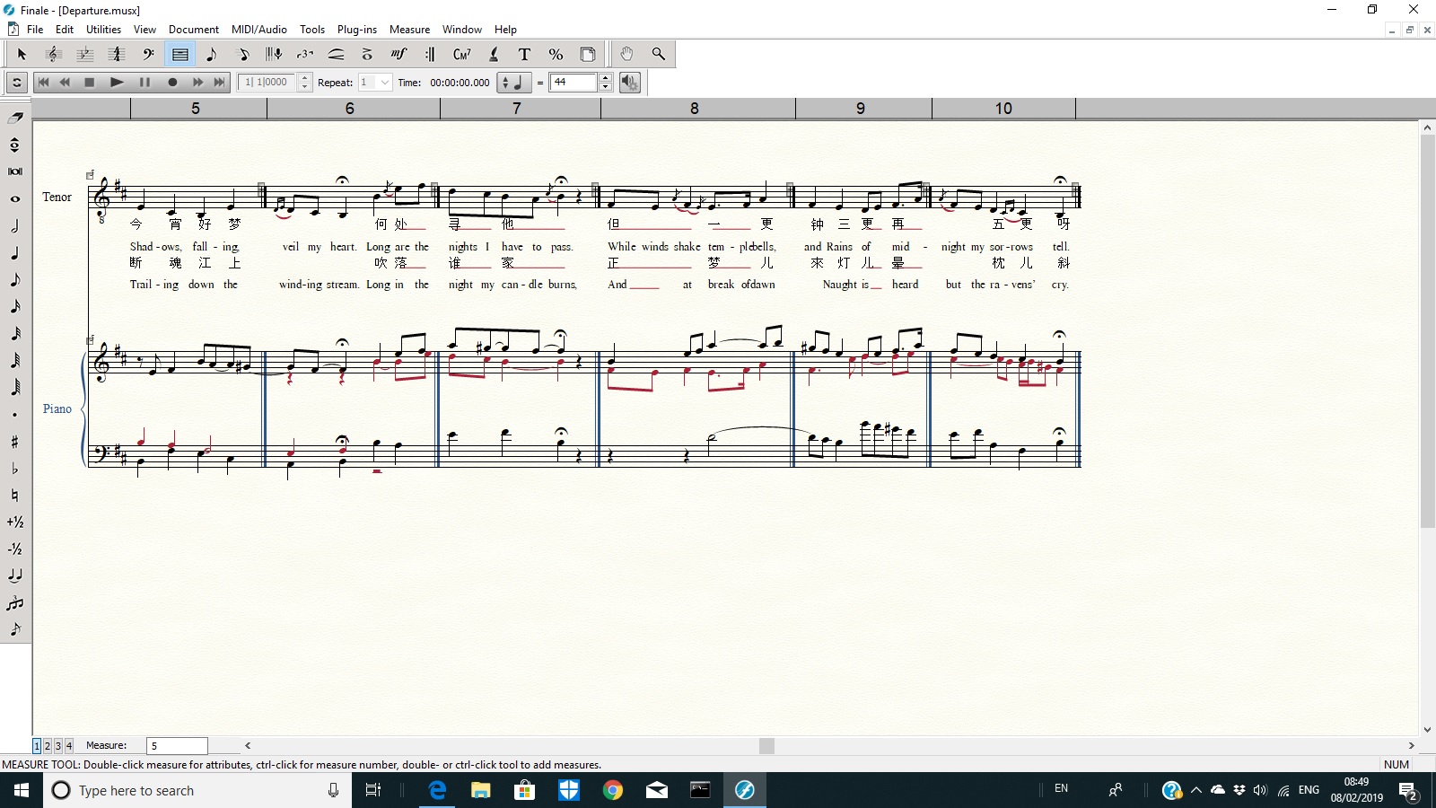1436x808 pixels.
Task: Click the Measure number input field
Action: [177, 746]
